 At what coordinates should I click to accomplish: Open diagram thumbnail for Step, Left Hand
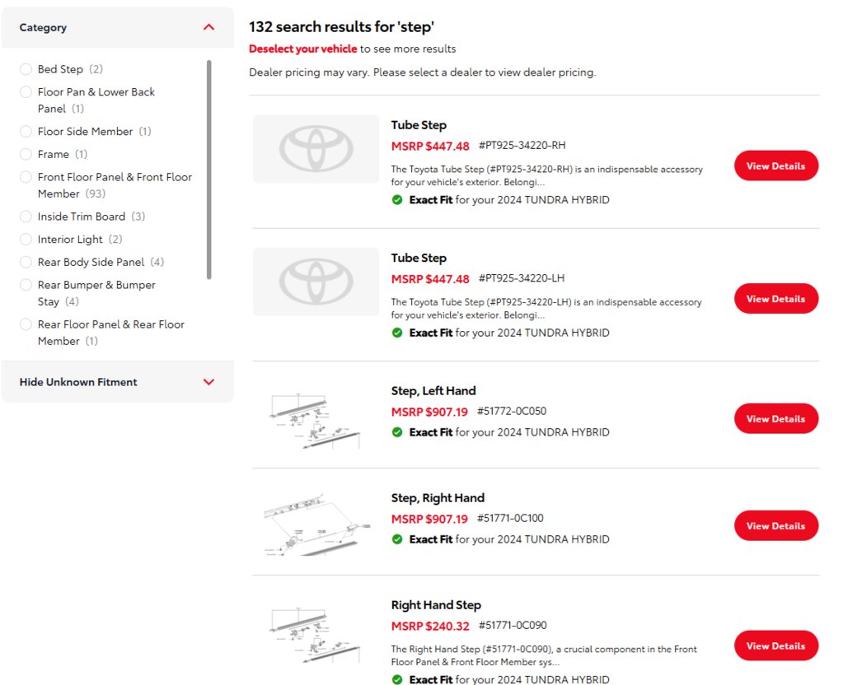click(316, 419)
